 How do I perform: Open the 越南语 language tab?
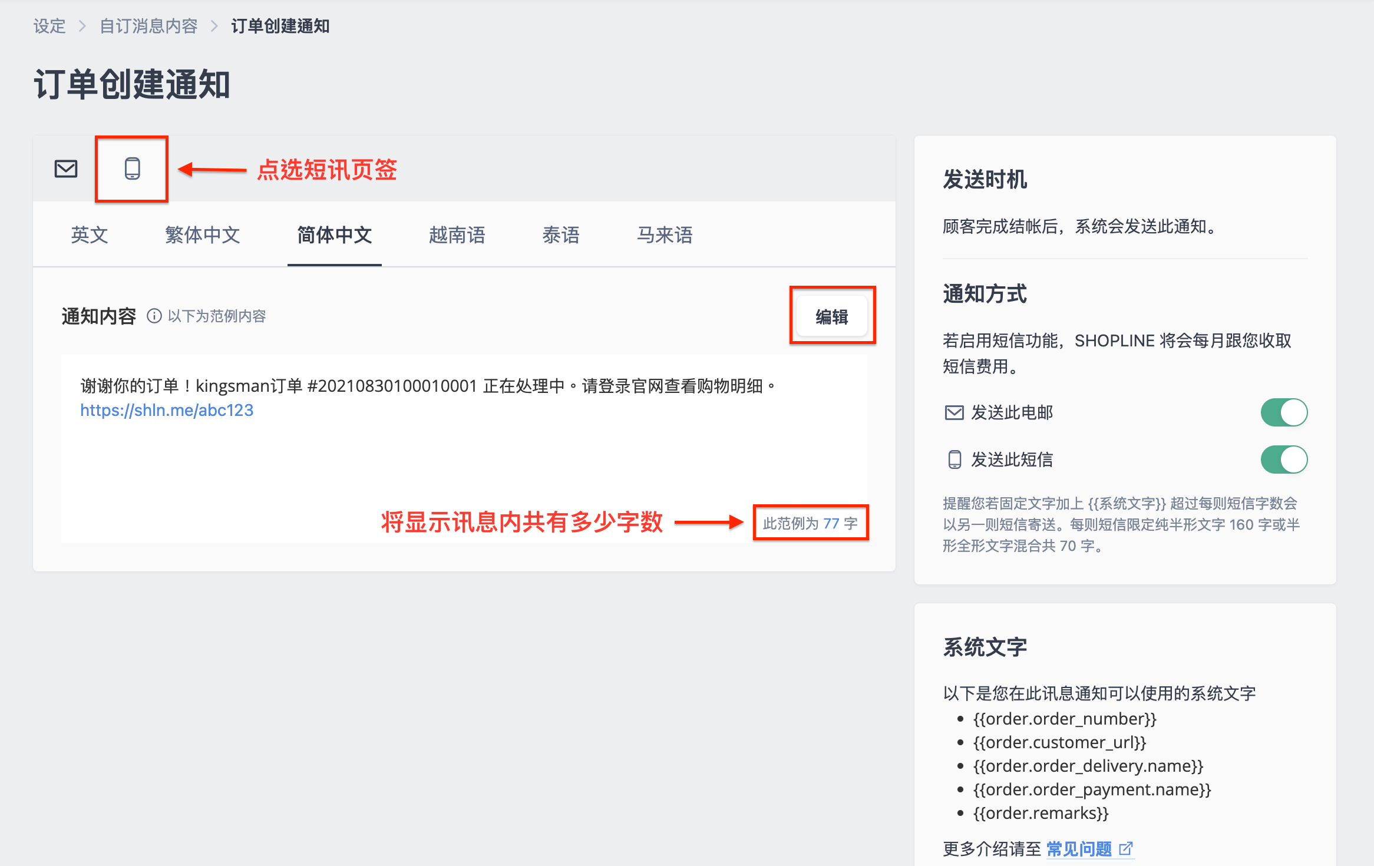pos(457,235)
